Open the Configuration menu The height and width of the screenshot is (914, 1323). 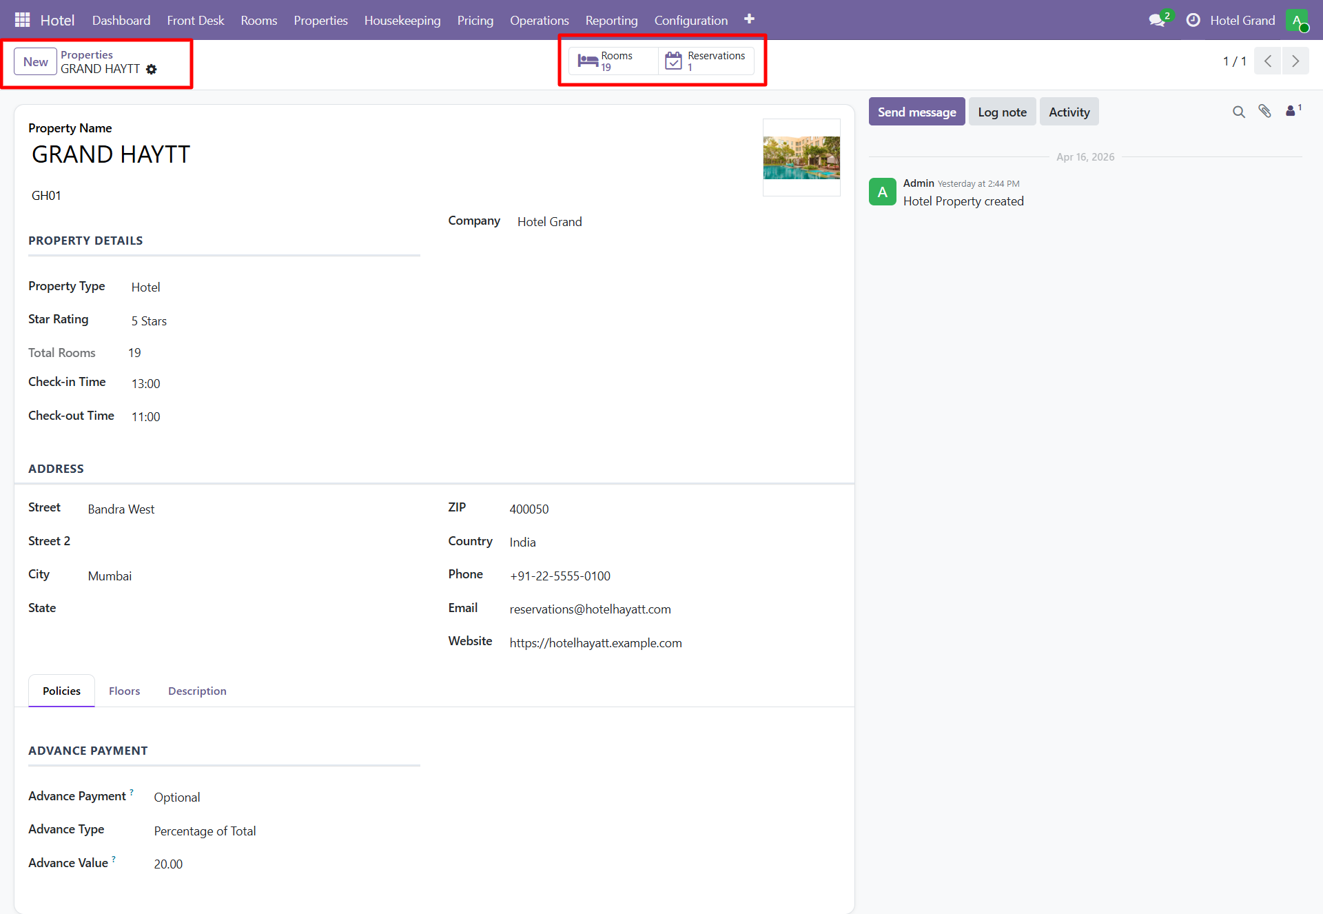click(x=690, y=20)
